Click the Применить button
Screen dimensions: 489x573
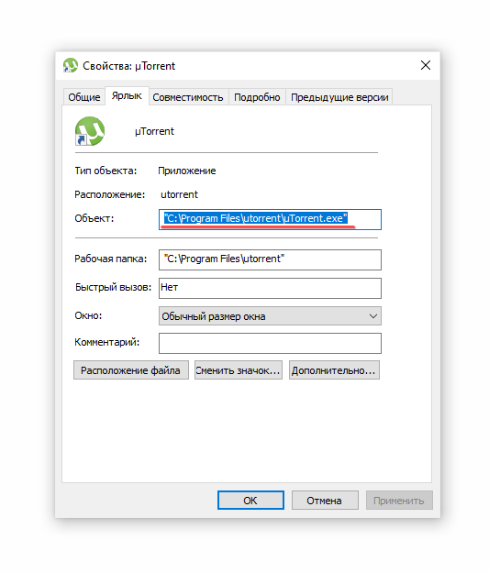click(399, 501)
